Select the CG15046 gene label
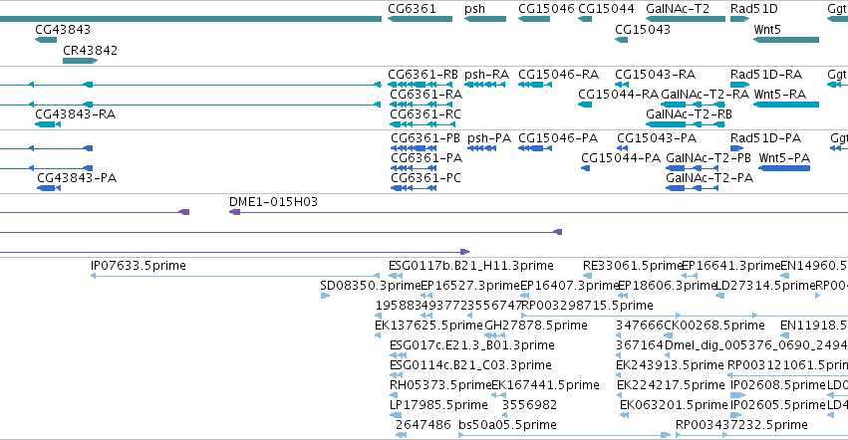The image size is (848, 440). coord(546,9)
